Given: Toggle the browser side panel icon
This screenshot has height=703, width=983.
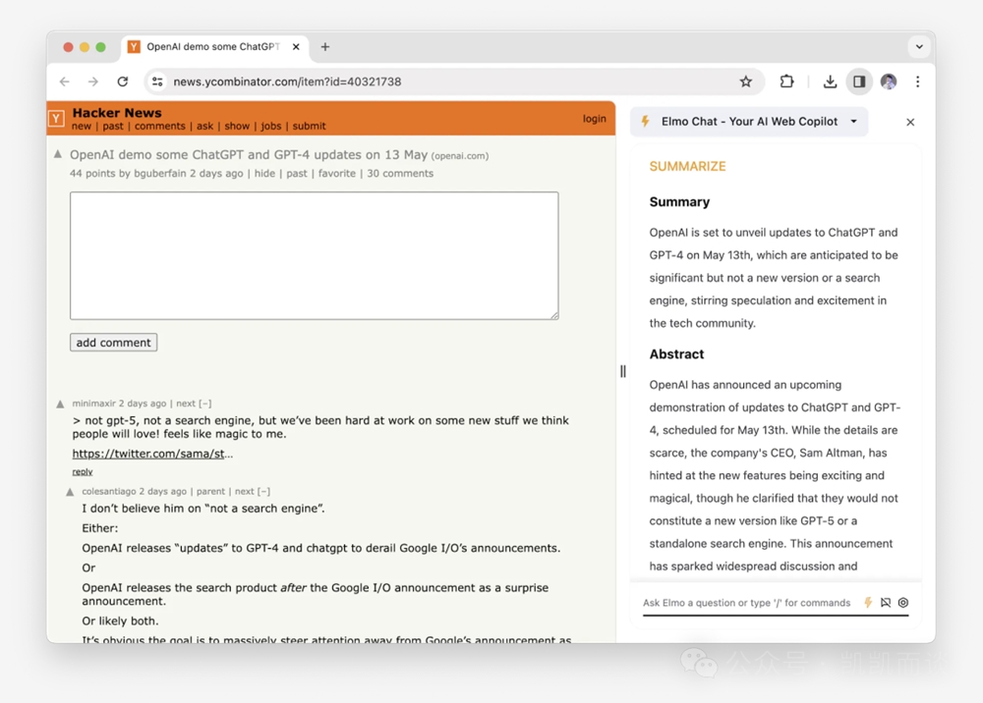Looking at the screenshot, I should tap(859, 81).
